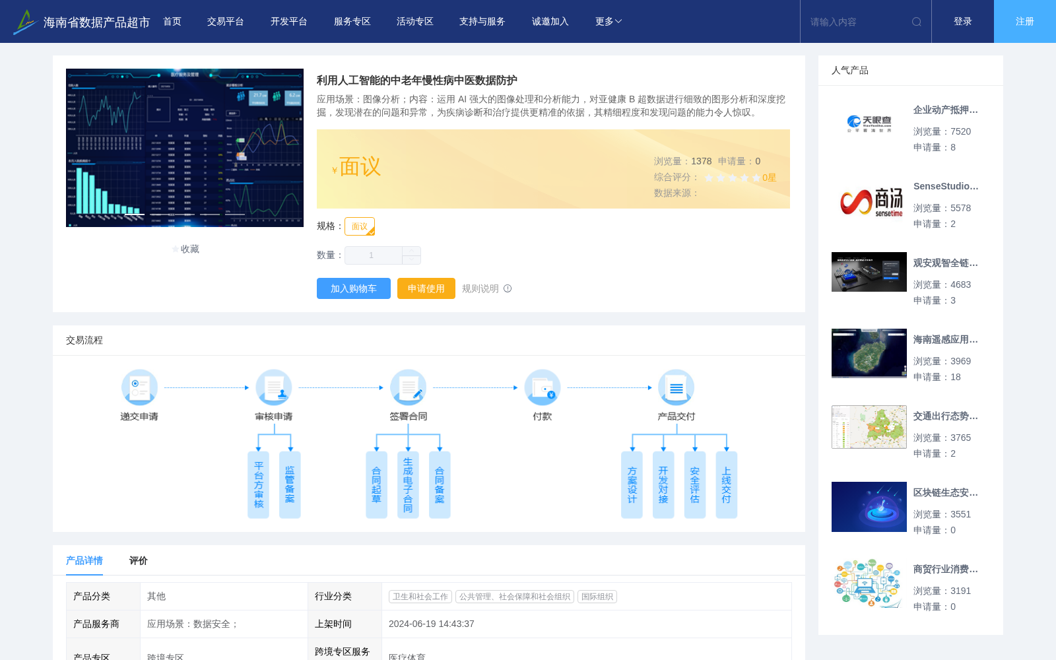Click the 付款 step icon
This screenshot has height=660, width=1056.
pyautogui.click(x=543, y=387)
